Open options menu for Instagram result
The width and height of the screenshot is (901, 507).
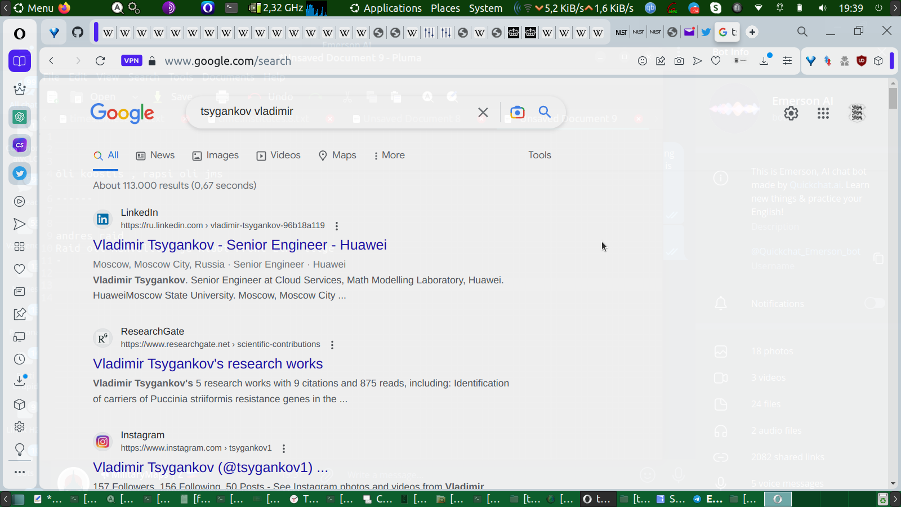(284, 448)
